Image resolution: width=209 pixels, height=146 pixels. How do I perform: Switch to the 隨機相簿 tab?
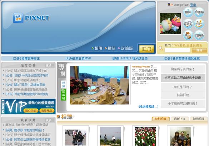pos(199,119)
